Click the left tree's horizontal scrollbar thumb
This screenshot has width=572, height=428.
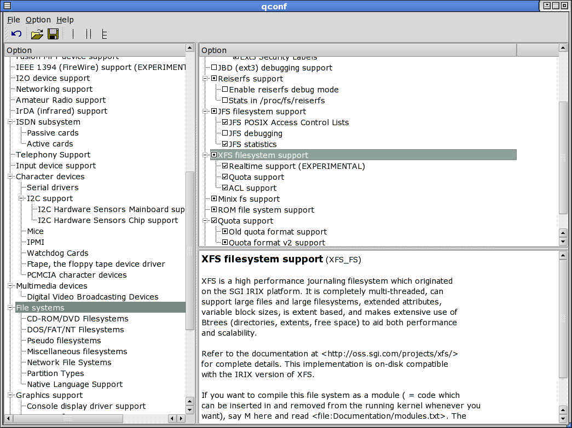pos(68,419)
